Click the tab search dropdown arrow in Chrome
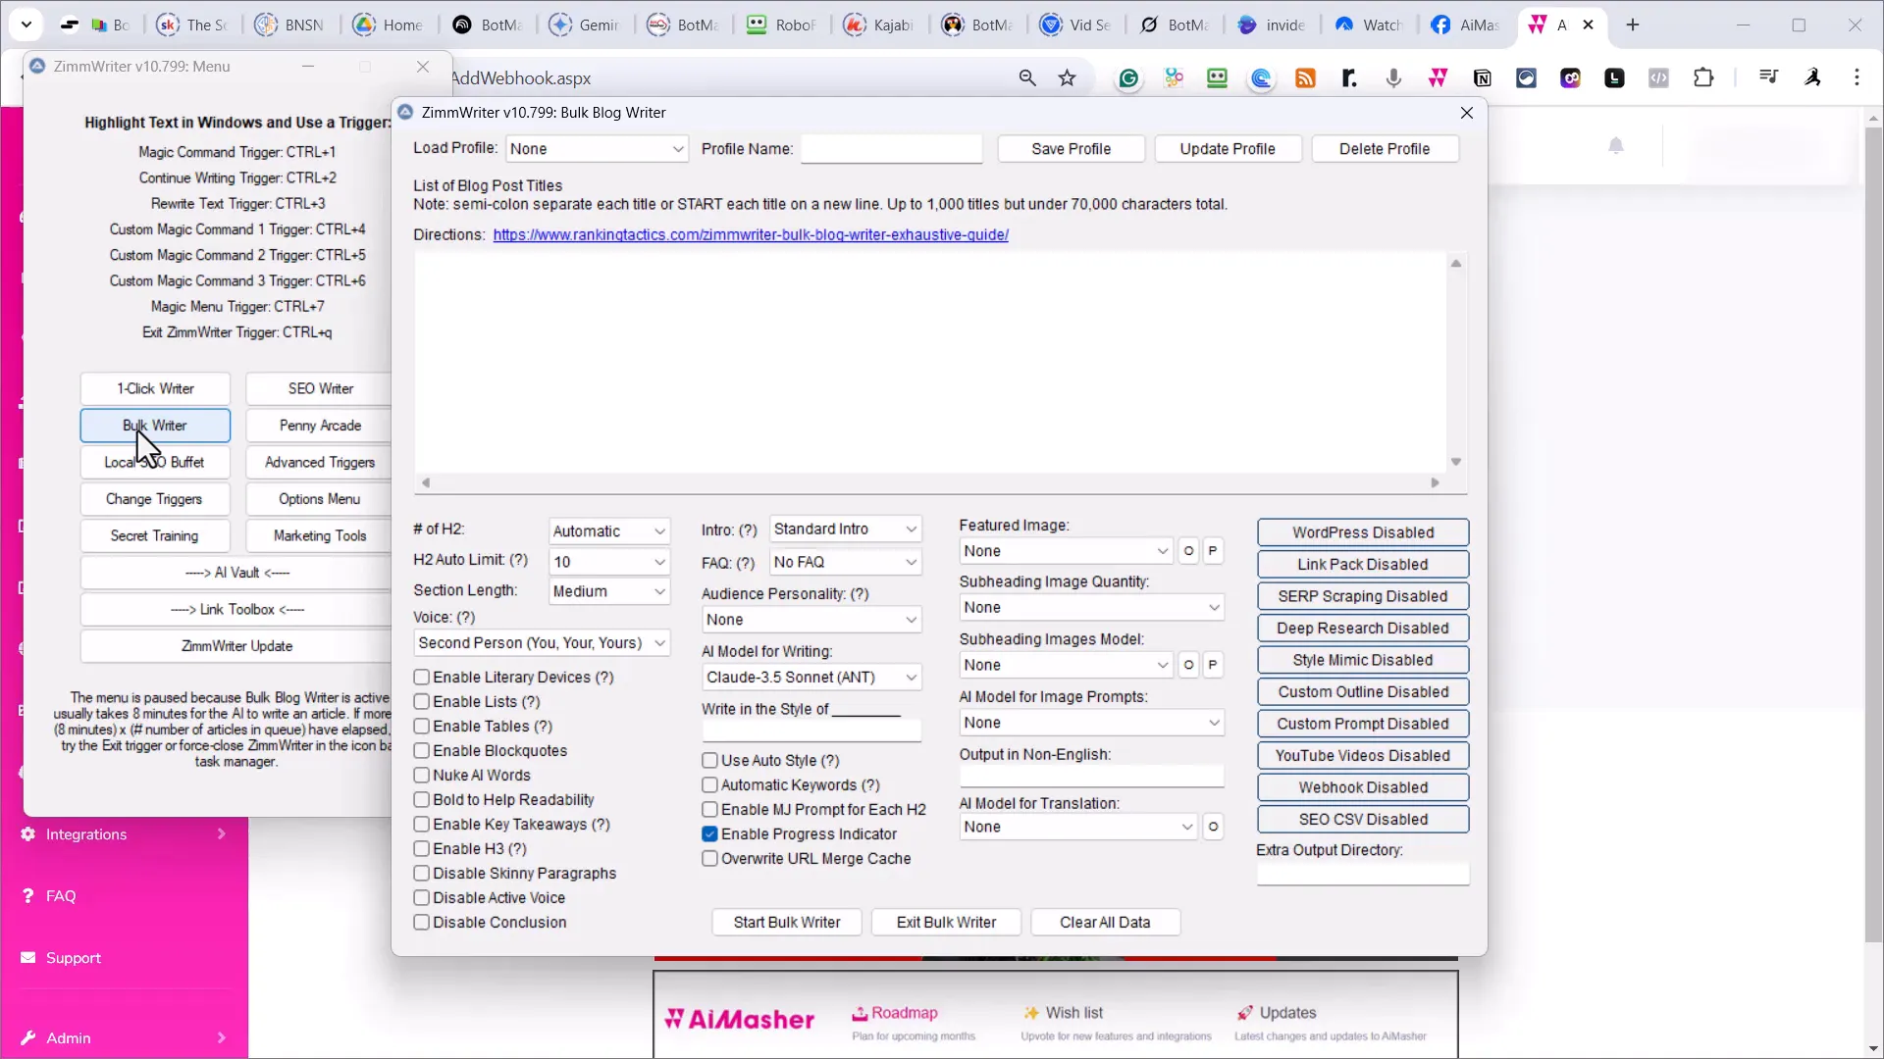Screen dimensions: 1884x1059 26,25
